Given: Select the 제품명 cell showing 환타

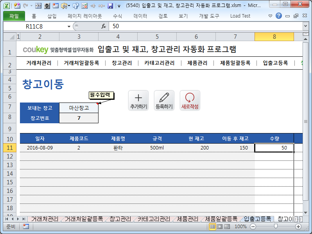Looking at the screenshot, I should pyautogui.click(x=118, y=148).
